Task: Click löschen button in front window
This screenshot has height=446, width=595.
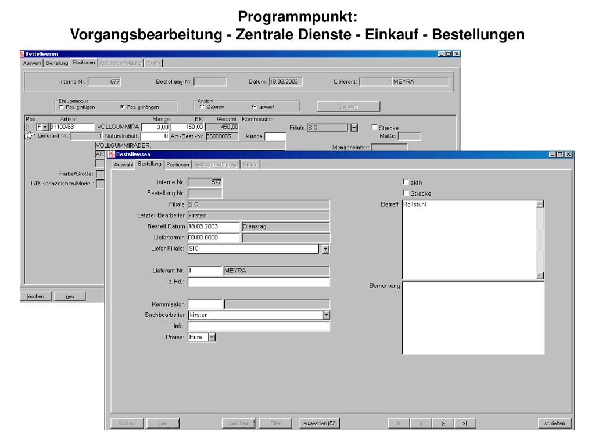Action: click(x=127, y=423)
